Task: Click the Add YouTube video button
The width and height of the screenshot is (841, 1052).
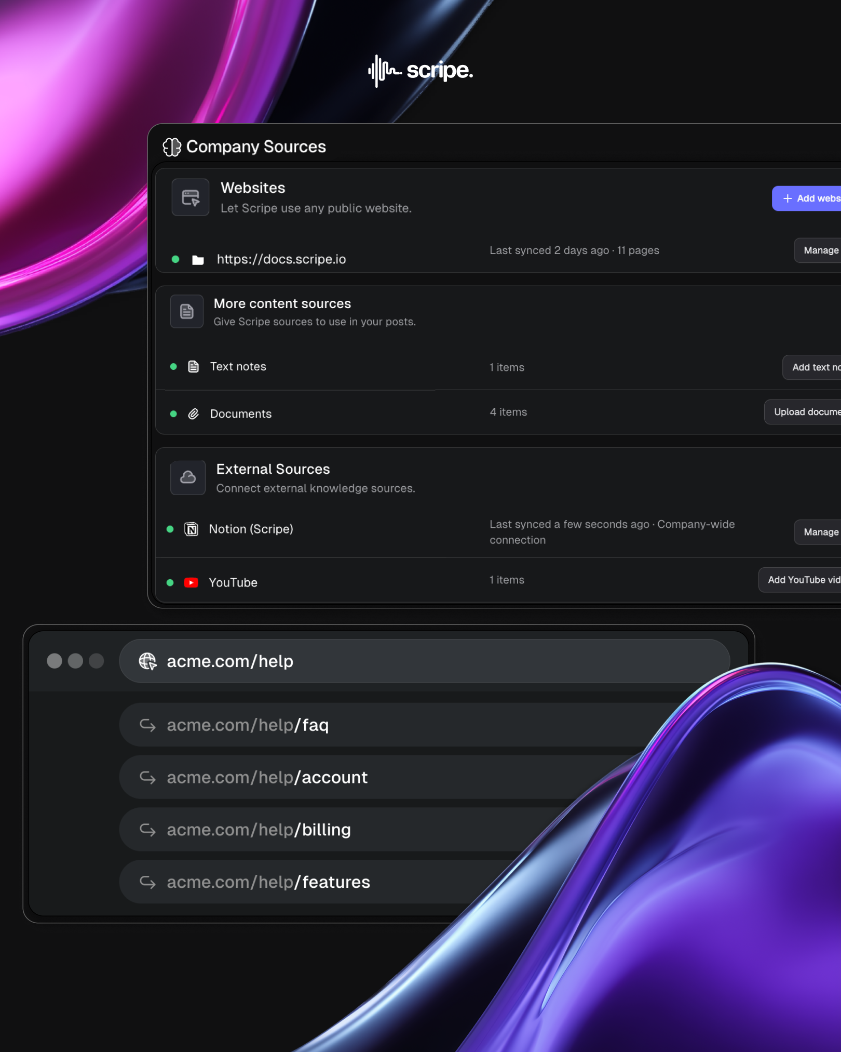Action: pos(800,580)
